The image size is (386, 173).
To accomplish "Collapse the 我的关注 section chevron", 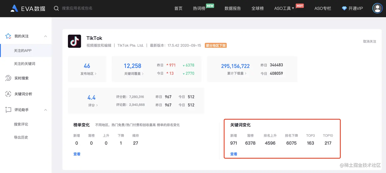I will (45, 36).
